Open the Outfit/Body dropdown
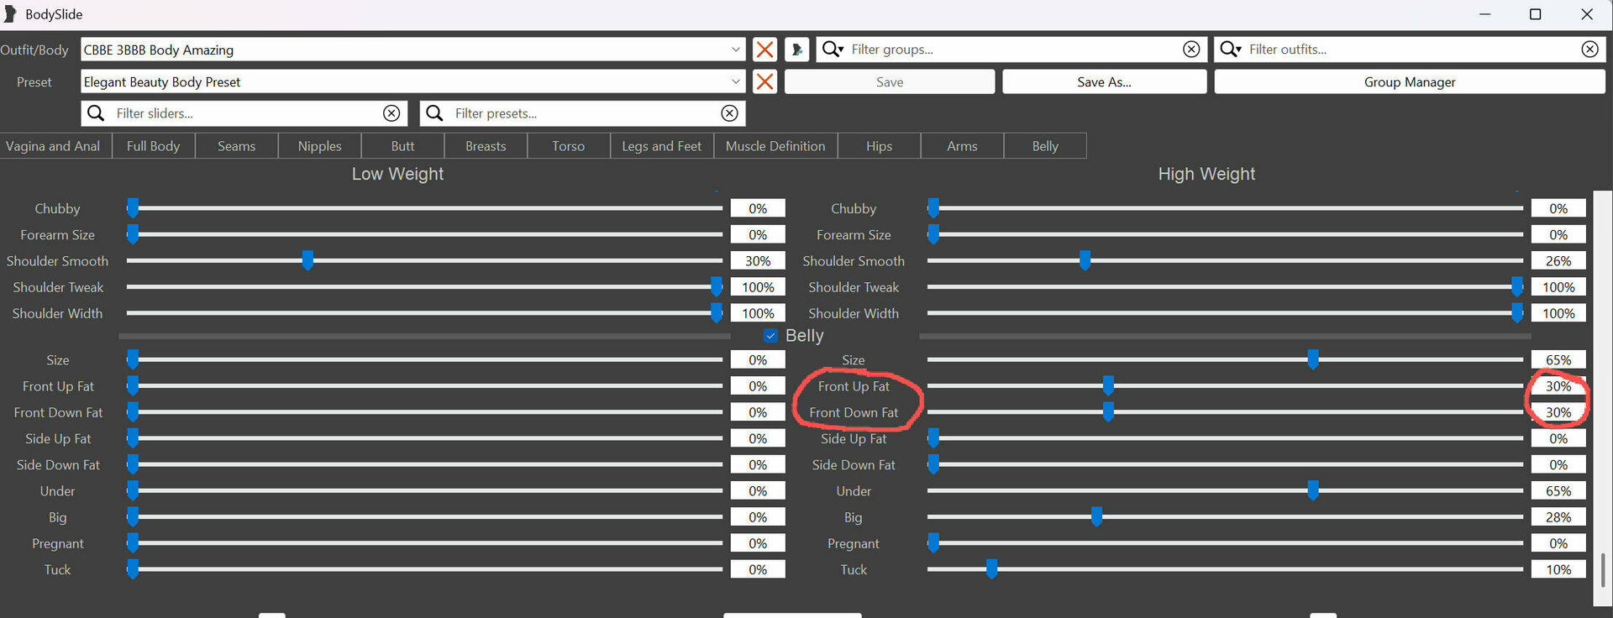The image size is (1613, 618). (735, 50)
